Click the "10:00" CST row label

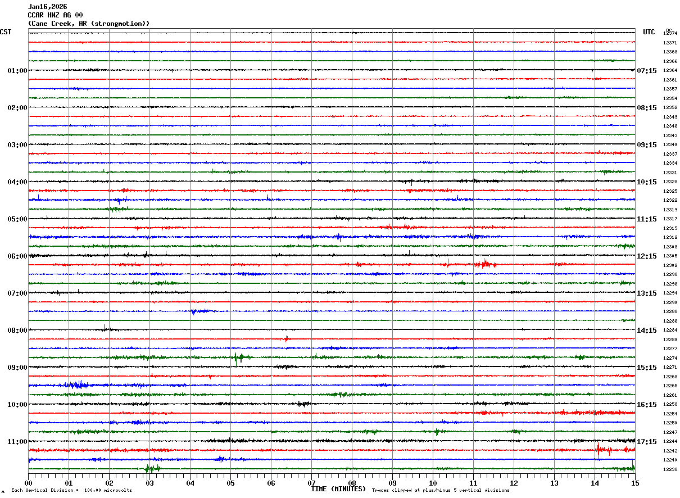[x=17, y=405]
